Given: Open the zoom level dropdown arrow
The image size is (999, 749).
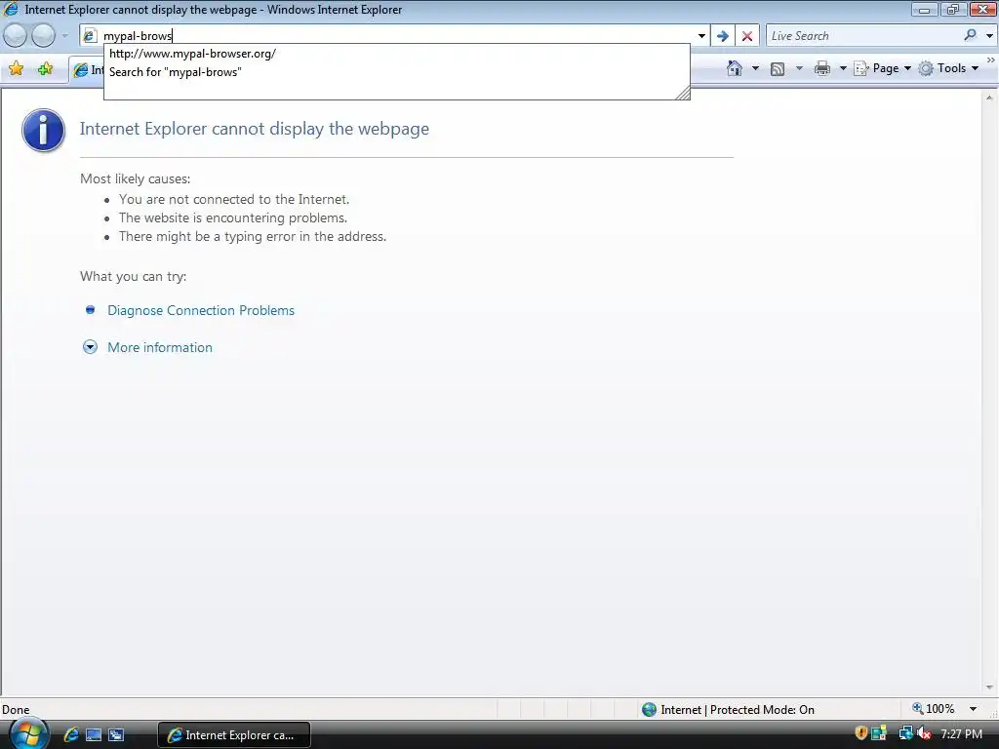Looking at the screenshot, I should (x=973, y=709).
